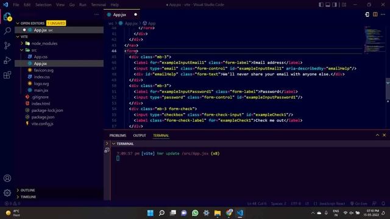Open the Terminal menu

[x=98, y=5]
